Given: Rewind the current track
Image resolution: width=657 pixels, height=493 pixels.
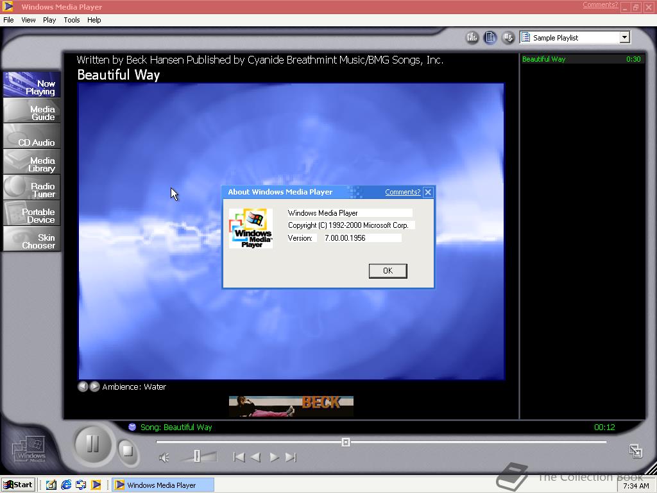Looking at the screenshot, I should click(x=255, y=457).
